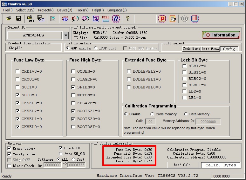Viewport: 246px width, 180px height.
Task: Switch to the Code Memo buffer tab
Action: click(192, 49)
